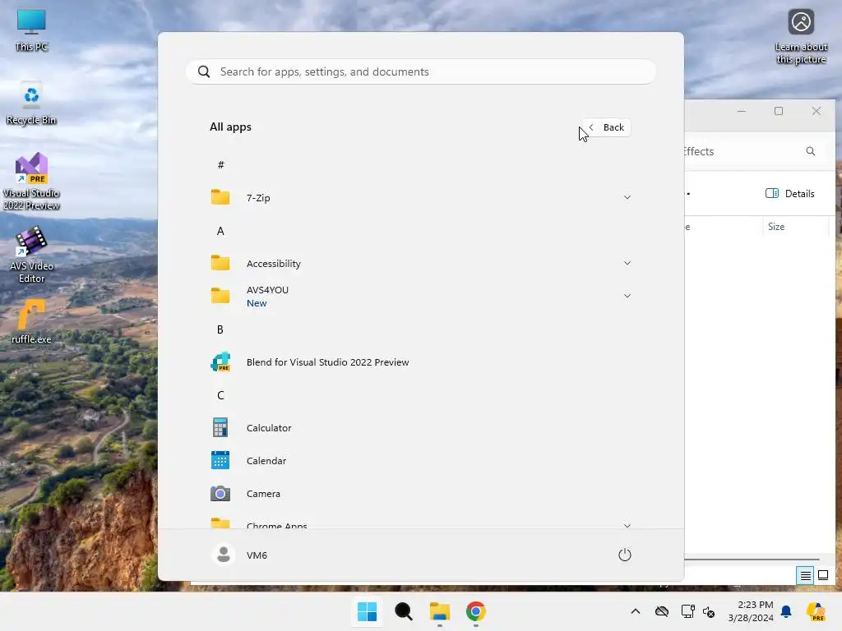Open the Recycle Bin desktop icon
The width and height of the screenshot is (842, 631).
31,104
